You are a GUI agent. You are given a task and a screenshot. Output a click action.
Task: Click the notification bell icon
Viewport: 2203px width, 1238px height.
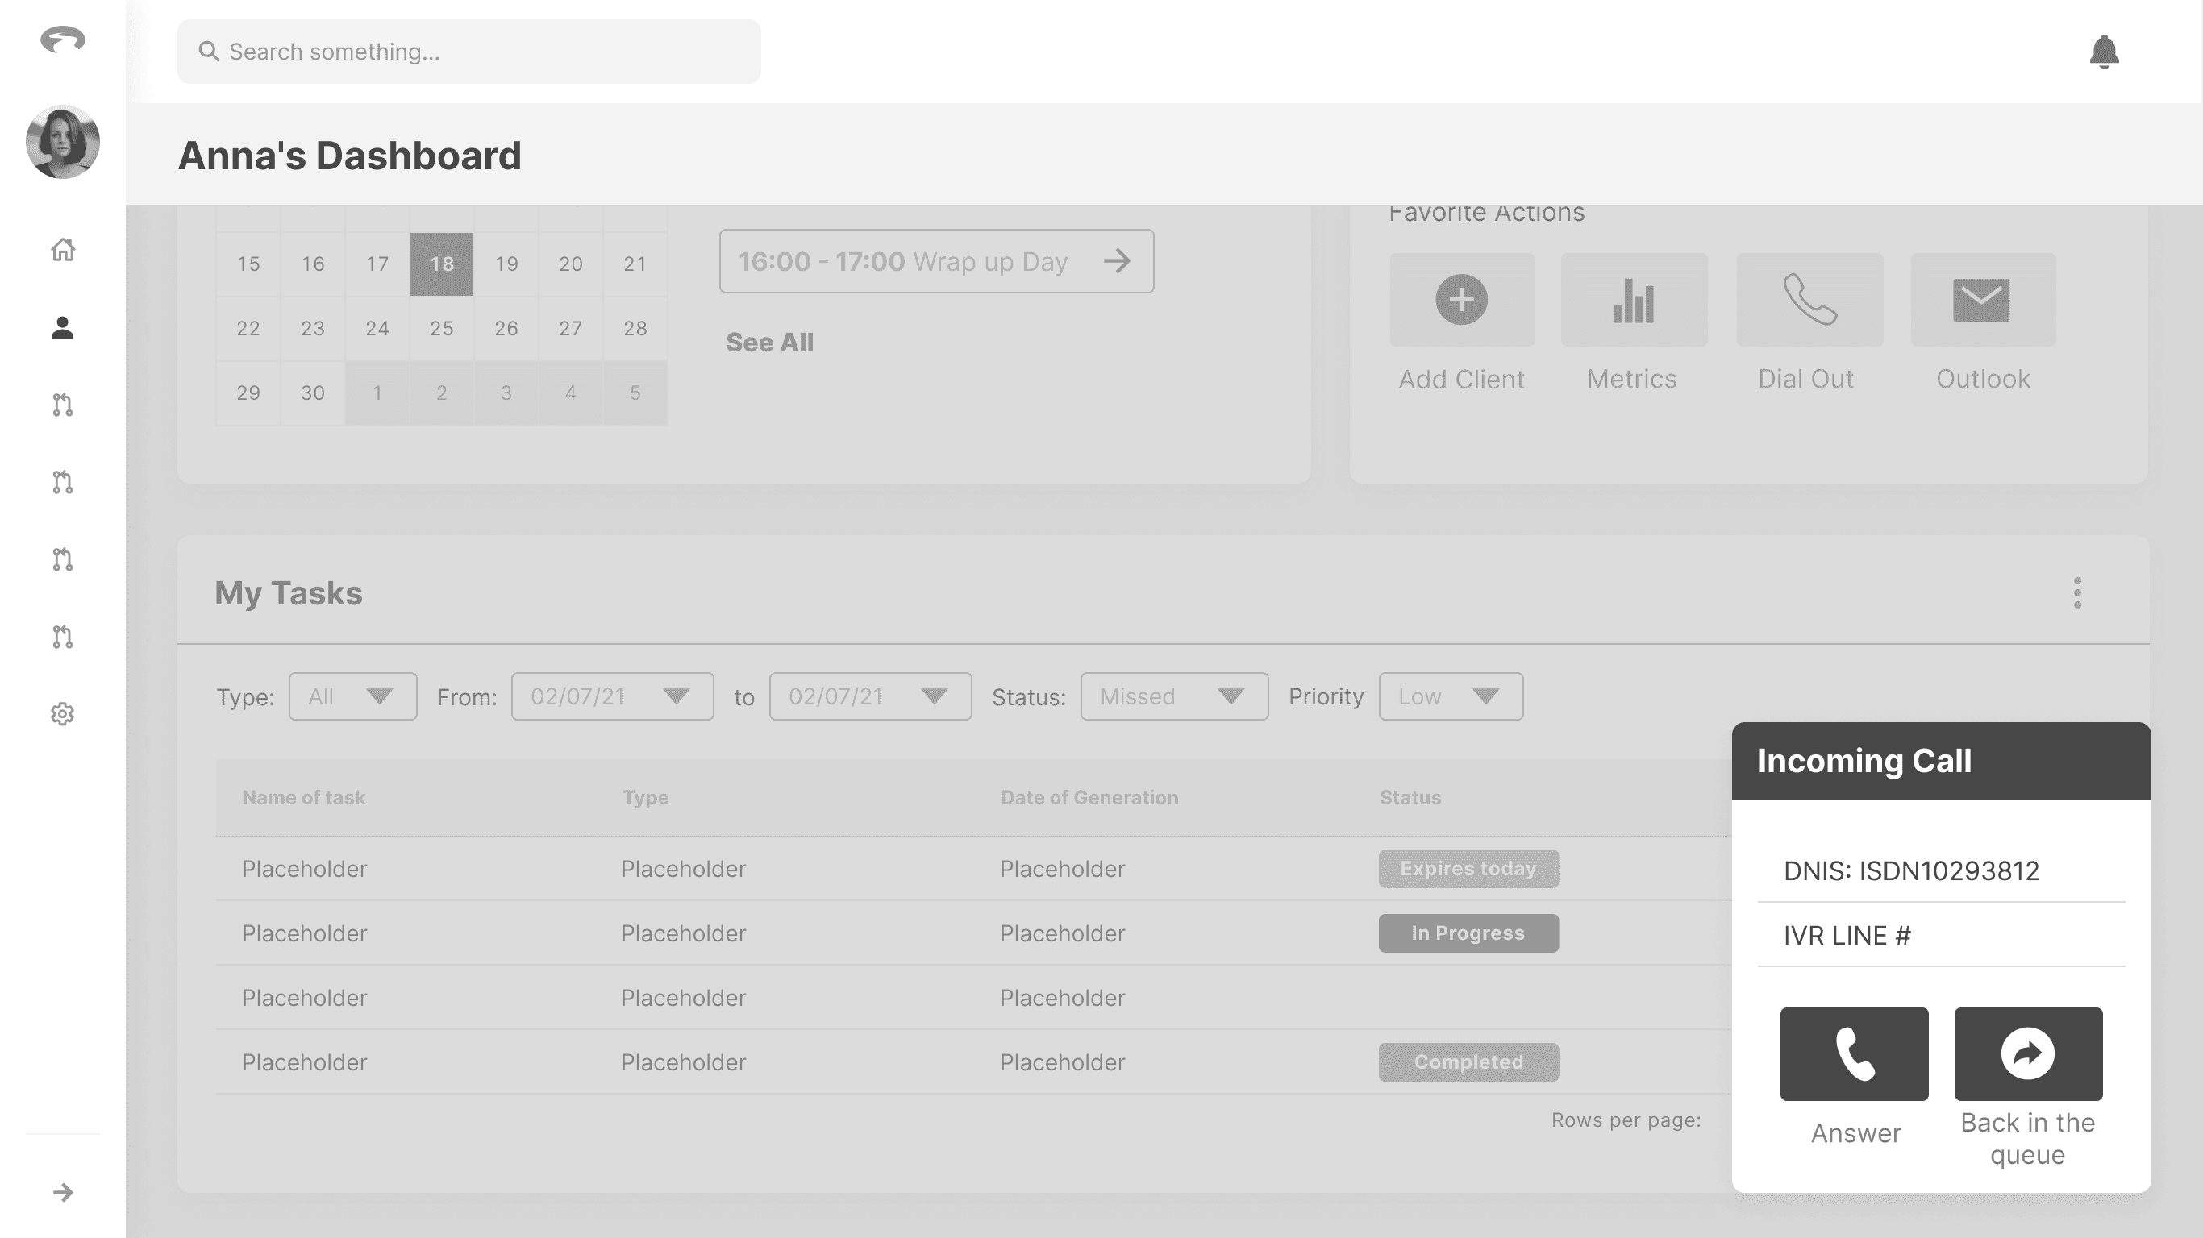click(2103, 52)
